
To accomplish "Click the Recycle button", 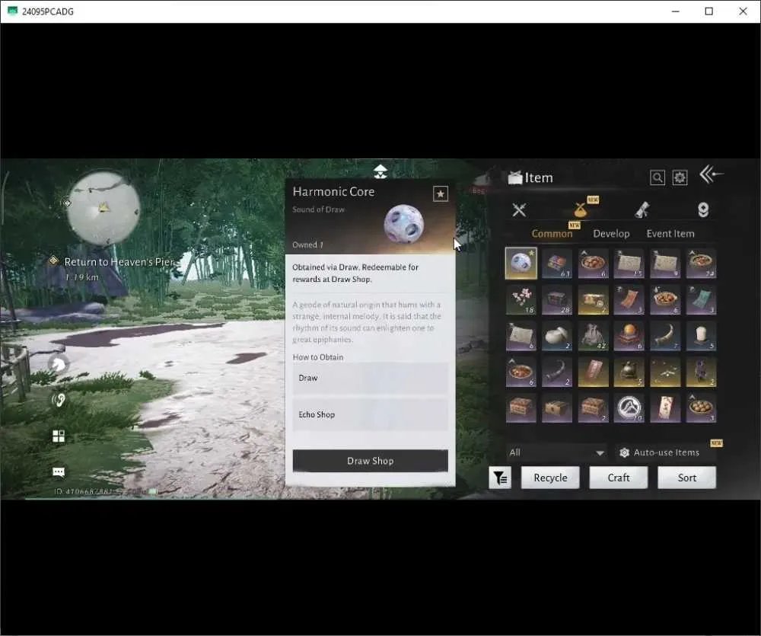I will [550, 478].
